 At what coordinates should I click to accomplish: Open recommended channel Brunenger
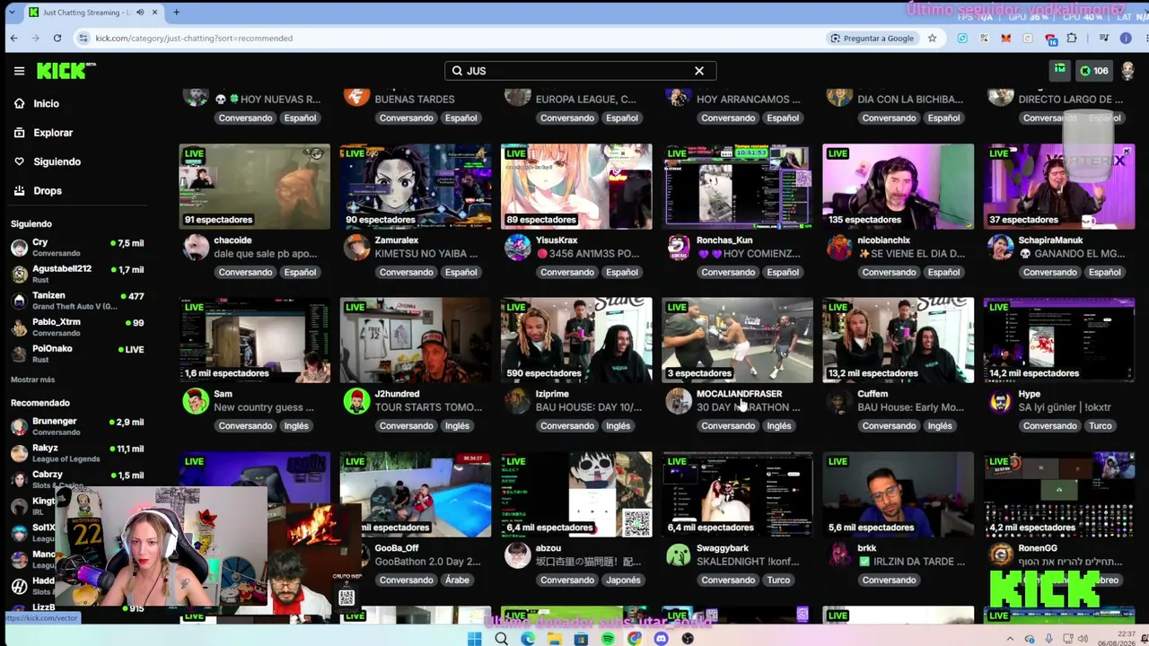pos(77,426)
